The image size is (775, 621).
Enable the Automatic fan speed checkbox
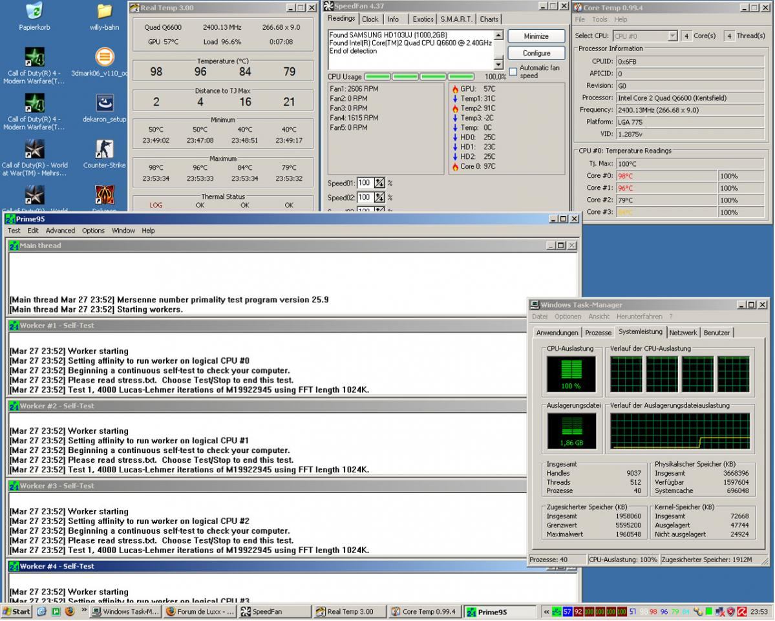pos(513,72)
